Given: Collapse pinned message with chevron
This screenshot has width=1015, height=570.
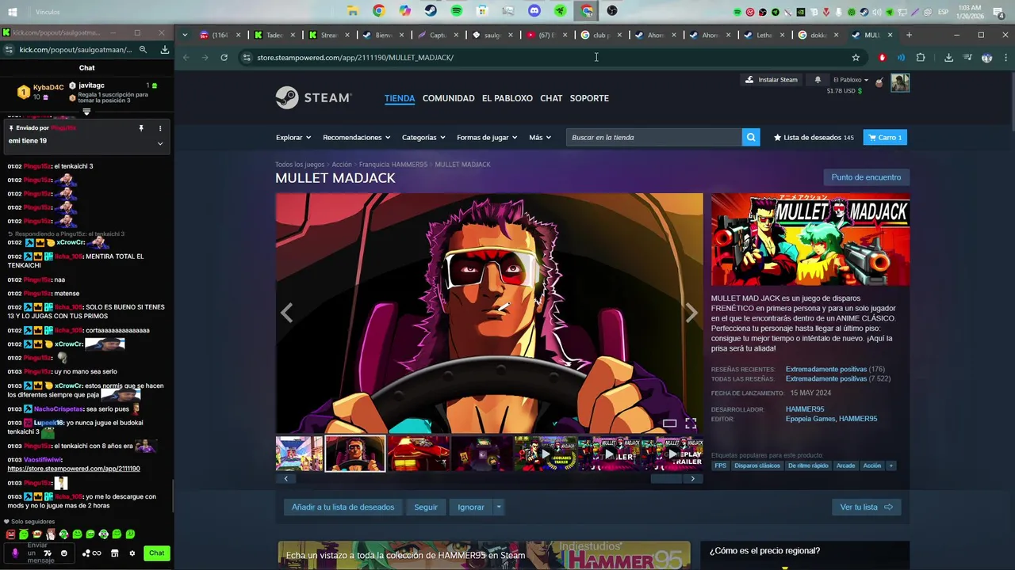Looking at the screenshot, I should tap(160, 143).
